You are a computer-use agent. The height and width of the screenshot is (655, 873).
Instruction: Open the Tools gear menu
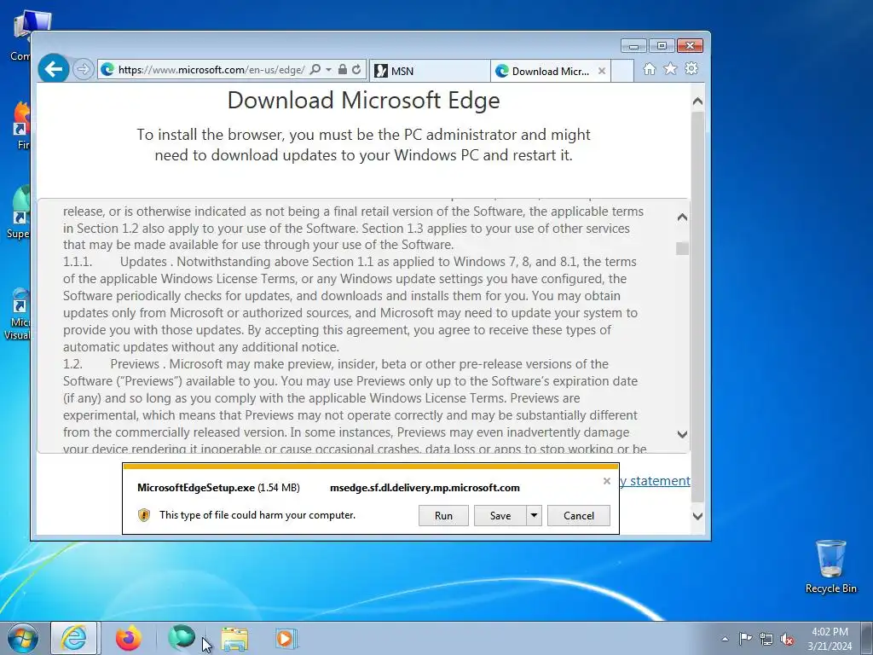click(691, 68)
